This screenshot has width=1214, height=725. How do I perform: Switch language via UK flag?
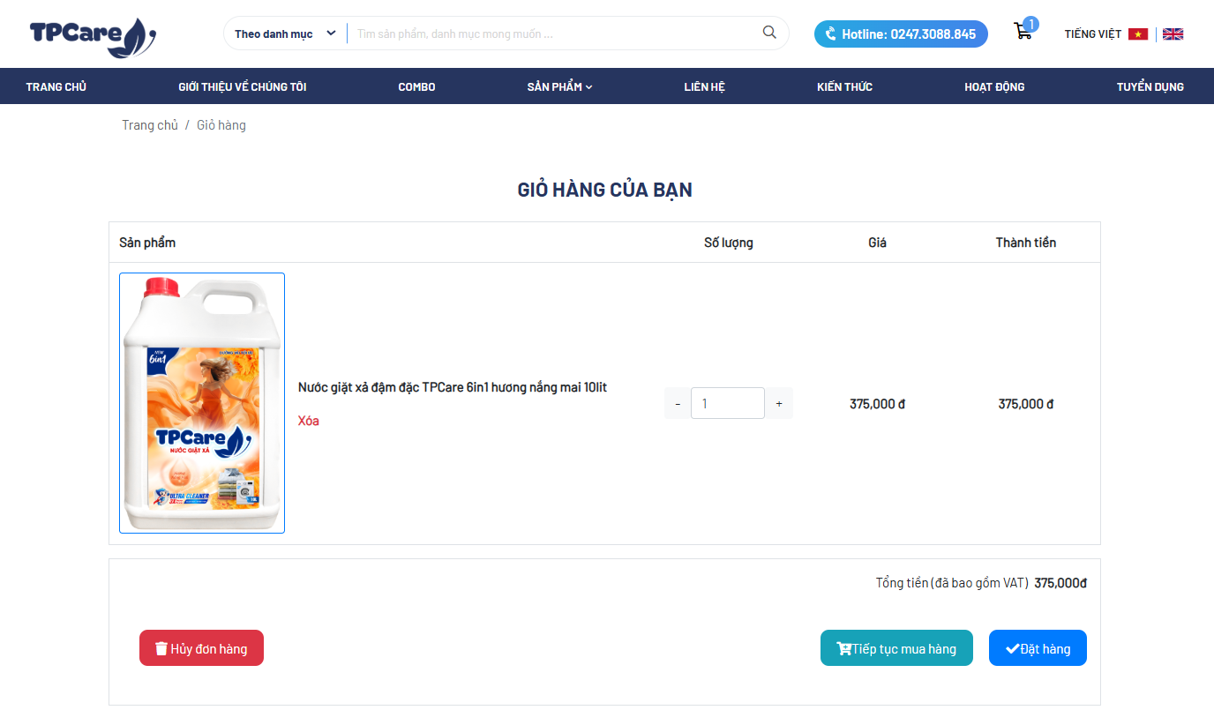pyautogui.click(x=1173, y=34)
